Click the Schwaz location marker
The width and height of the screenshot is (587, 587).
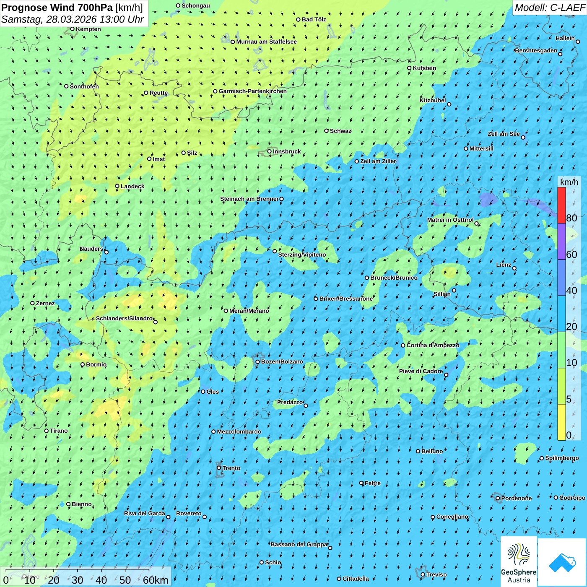(x=326, y=131)
